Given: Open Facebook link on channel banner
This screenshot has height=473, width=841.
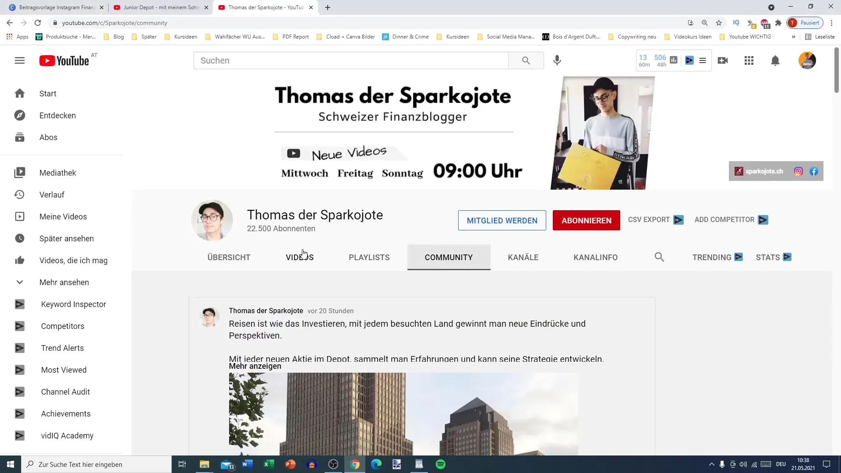Looking at the screenshot, I should pyautogui.click(x=814, y=171).
